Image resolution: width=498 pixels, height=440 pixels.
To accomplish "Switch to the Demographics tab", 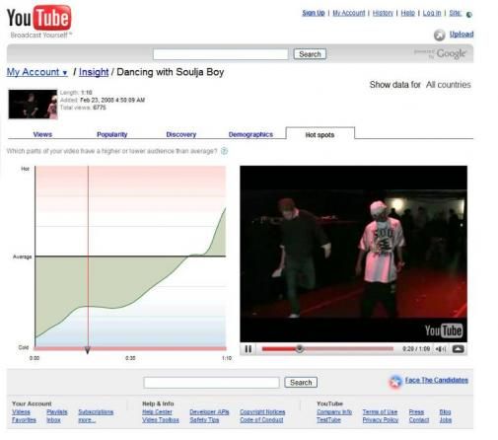I will (x=250, y=134).
